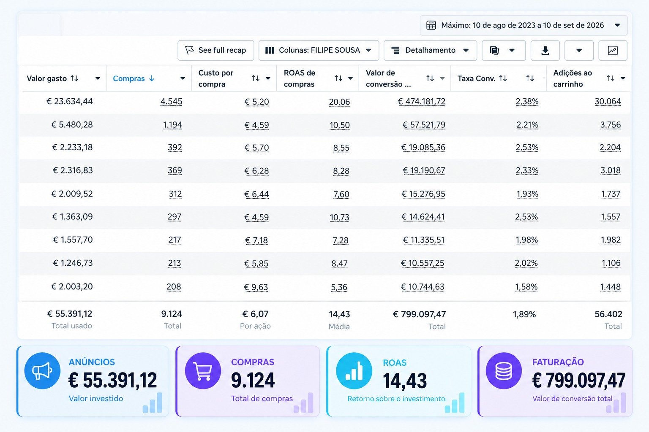The image size is (649, 432).
Task: Open the € 474.181,72 conversion value link
Action: tap(422, 102)
